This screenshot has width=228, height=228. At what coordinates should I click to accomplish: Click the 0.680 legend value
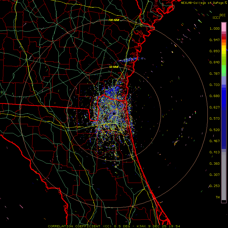[x=215, y=96]
